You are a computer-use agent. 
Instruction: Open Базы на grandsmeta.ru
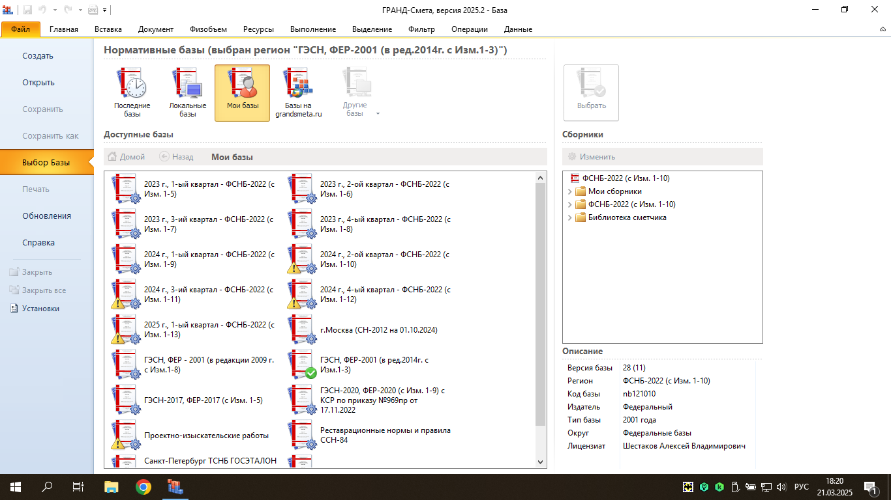298,93
